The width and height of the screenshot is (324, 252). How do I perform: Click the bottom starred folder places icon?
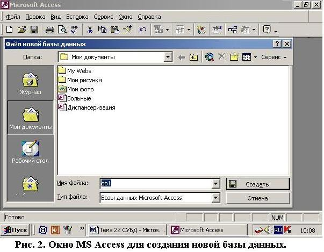point(30,184)
